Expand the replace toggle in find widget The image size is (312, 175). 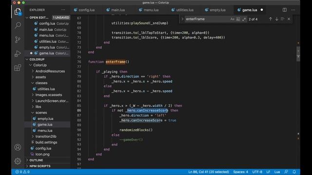[x=182, y=19]
